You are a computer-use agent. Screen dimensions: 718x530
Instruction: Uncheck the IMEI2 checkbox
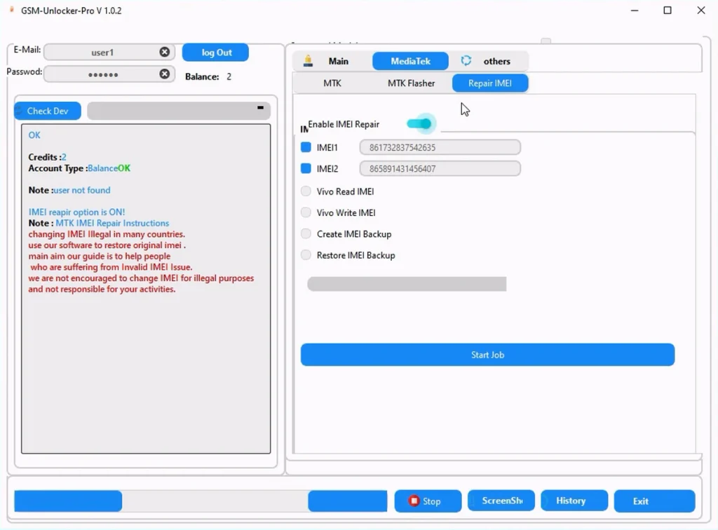306,168
